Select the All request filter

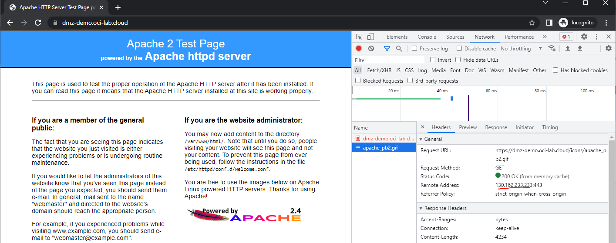coord(358,70)
